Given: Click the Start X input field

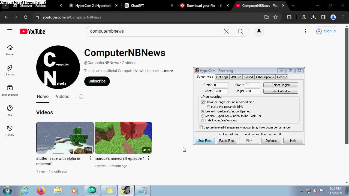Looking at the screenshot, I should 221,85.
